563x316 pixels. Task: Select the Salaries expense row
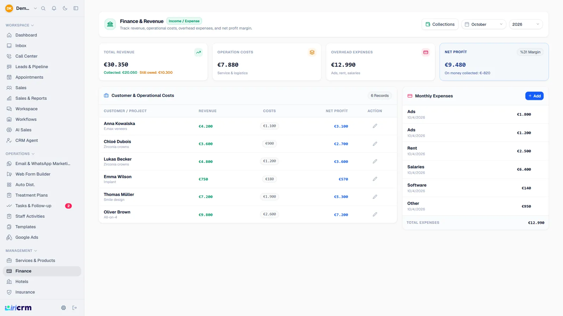coord(475,170)
